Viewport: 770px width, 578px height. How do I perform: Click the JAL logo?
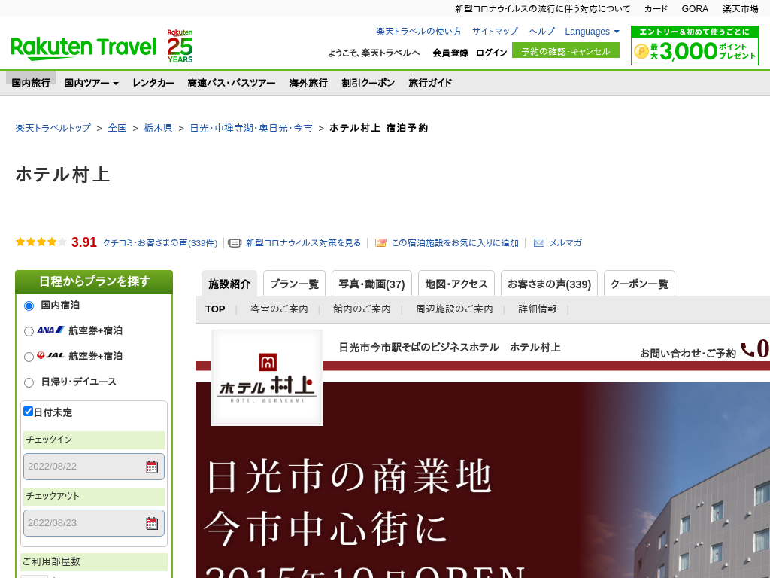(x=50, y=355)
